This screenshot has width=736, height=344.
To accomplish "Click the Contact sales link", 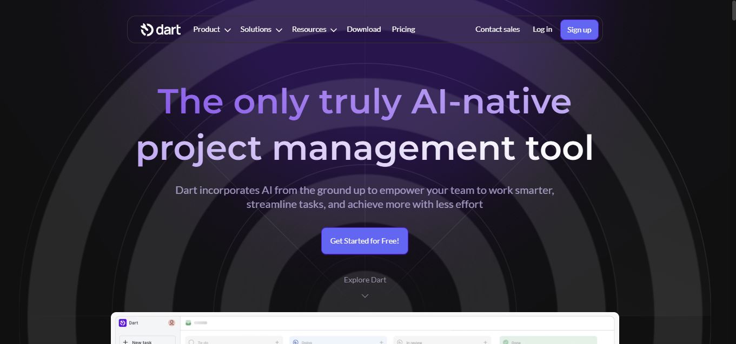I will 498,29.
